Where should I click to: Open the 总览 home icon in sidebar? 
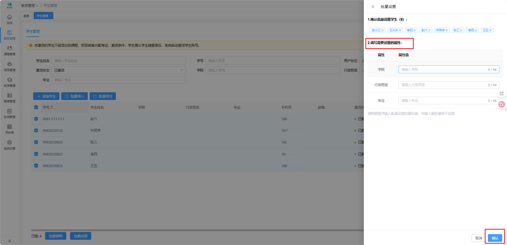click(x=10, y=19)
